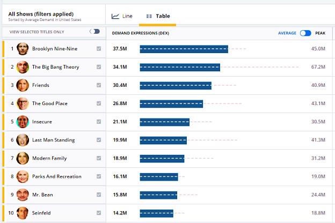
Task: Click the Insecure show avatar
Action: click(23, 122)
